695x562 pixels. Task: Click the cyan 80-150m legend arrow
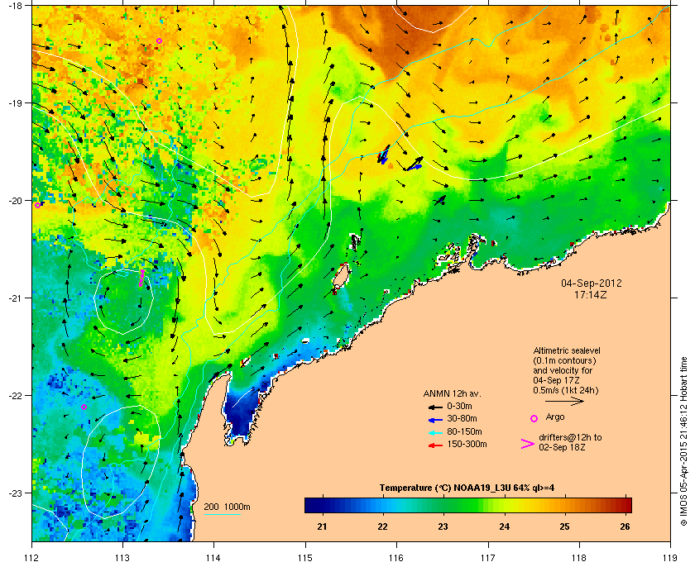[435, 432]
